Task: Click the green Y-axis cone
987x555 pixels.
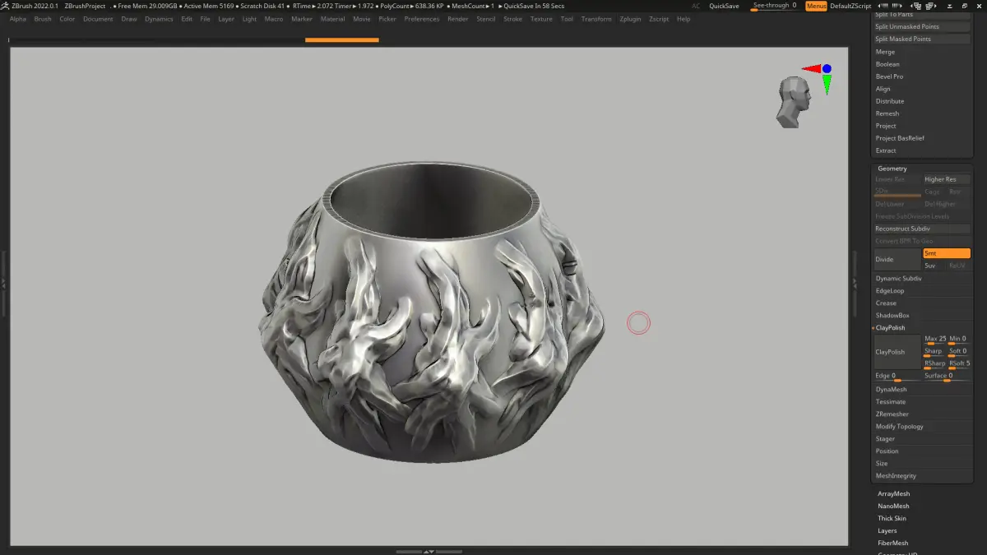Action: click(x=827, y=85)
